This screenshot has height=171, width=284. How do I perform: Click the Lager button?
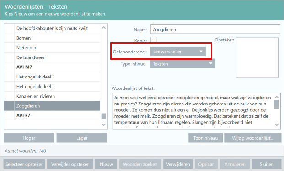tap(82, 138)
